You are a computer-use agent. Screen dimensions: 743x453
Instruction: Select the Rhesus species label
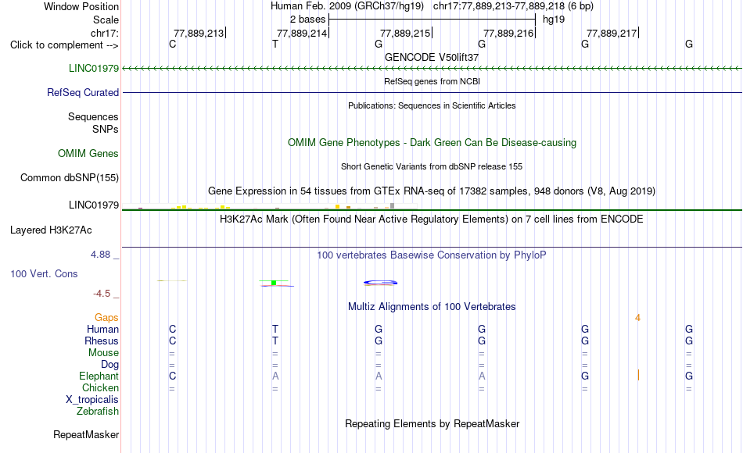click(x=102, y=341)
